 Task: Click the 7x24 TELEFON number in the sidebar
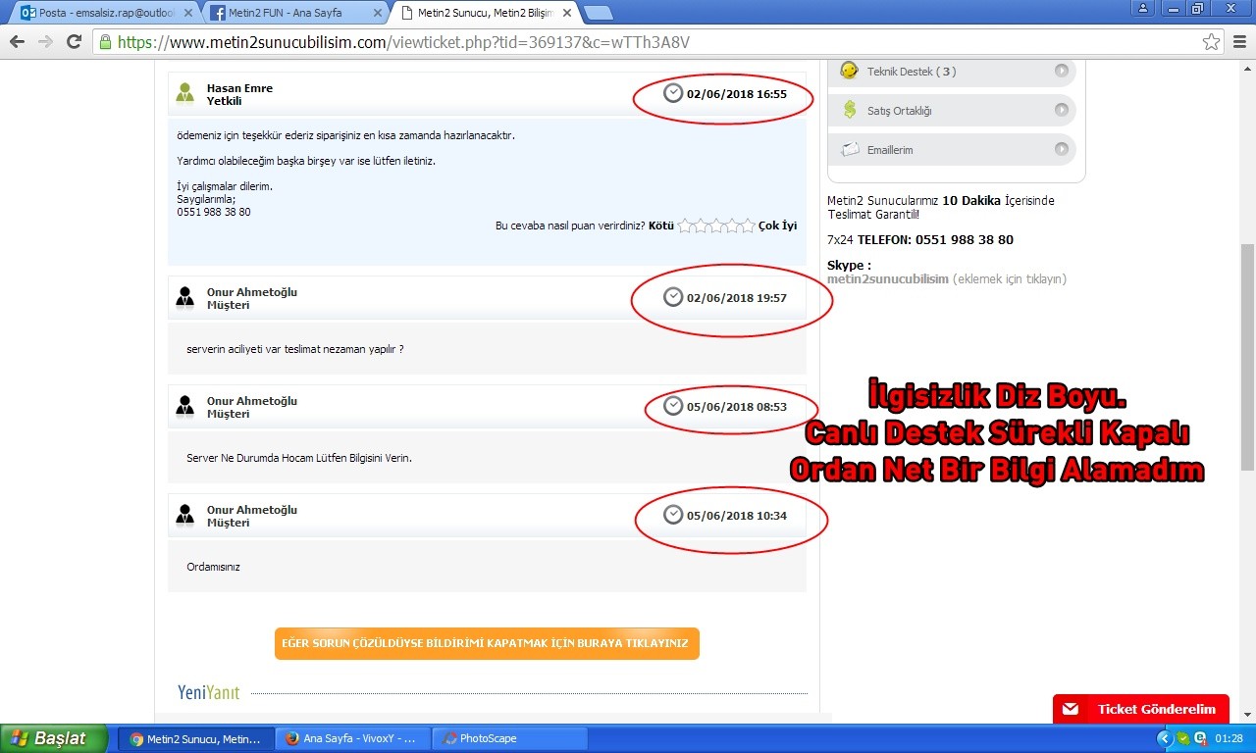[920, 240]
